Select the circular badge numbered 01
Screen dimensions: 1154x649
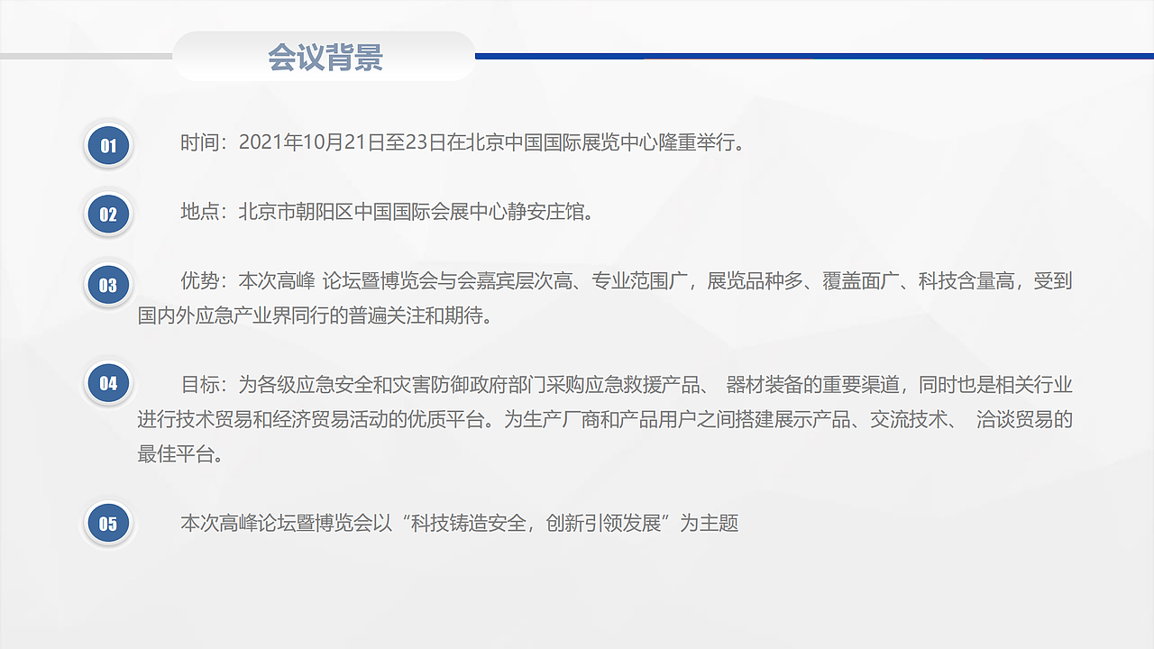click(108, 145)
